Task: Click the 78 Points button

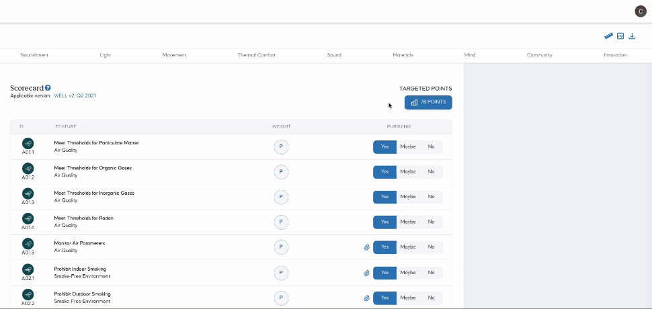Action: click(x=428, y=102)
